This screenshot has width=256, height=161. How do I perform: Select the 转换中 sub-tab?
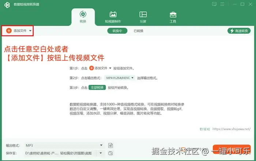pos(117,31)
